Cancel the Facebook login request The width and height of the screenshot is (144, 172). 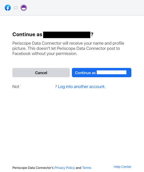click(x=41, y=73)
